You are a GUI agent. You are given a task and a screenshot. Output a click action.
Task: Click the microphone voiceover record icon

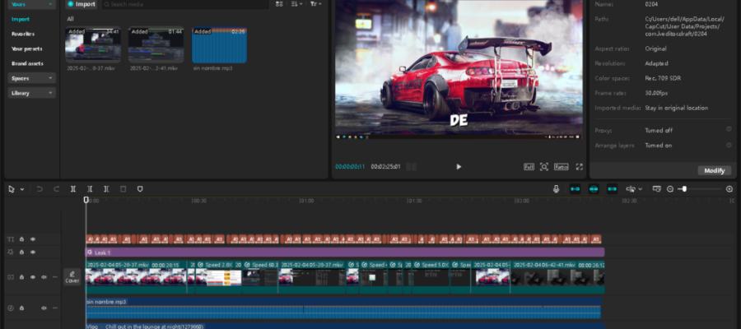[x=557, y=188]
